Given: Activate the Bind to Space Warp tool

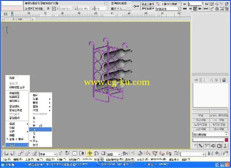Looking at the screenshot, I should pyautogui.click(x=35, y=154).
